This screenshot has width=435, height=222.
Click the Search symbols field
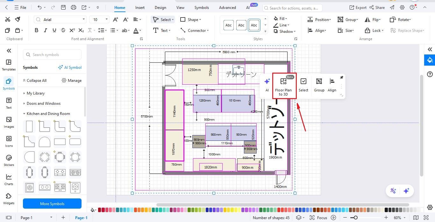coord(52,54)
